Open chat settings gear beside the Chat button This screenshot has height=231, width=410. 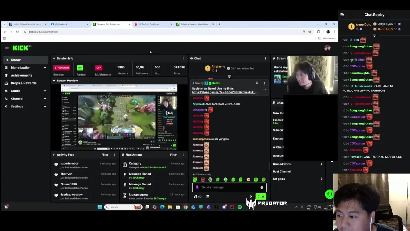251,197
